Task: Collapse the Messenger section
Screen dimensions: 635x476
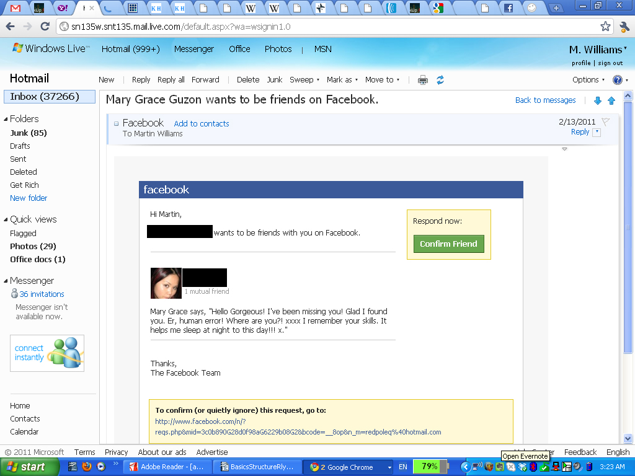Action: [x=6, y=281]
